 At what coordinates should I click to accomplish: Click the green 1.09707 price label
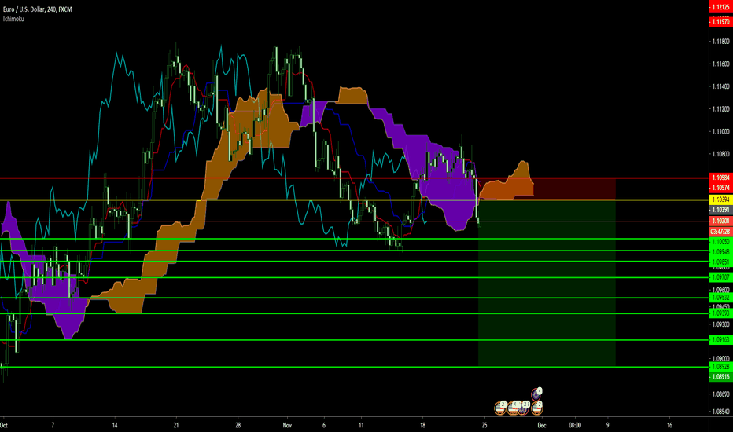[x=719, y=277]
